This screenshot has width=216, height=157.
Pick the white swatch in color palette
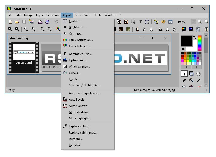click(200, 63)
